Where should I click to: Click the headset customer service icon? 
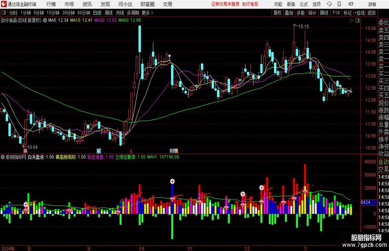[329, 4]
